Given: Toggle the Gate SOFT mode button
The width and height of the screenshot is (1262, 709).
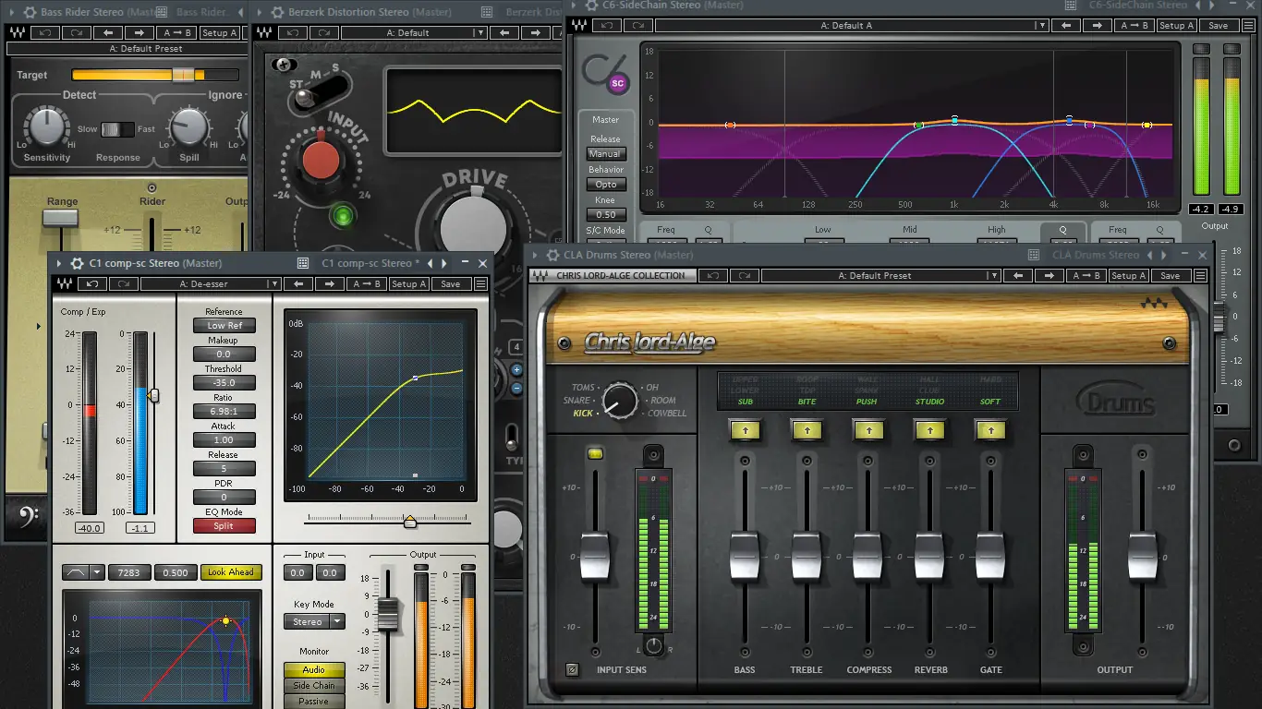Looking at the screenshot, I should point(990,429).
